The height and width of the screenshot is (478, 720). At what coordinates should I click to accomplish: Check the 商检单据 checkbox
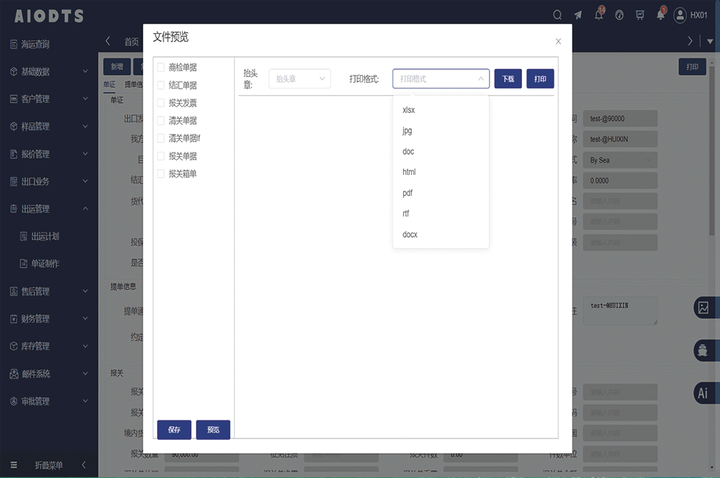click(161, 68)
